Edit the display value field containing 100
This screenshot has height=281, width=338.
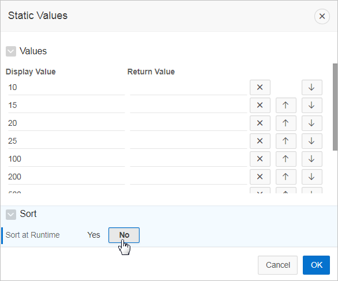(x=66, y=159)
